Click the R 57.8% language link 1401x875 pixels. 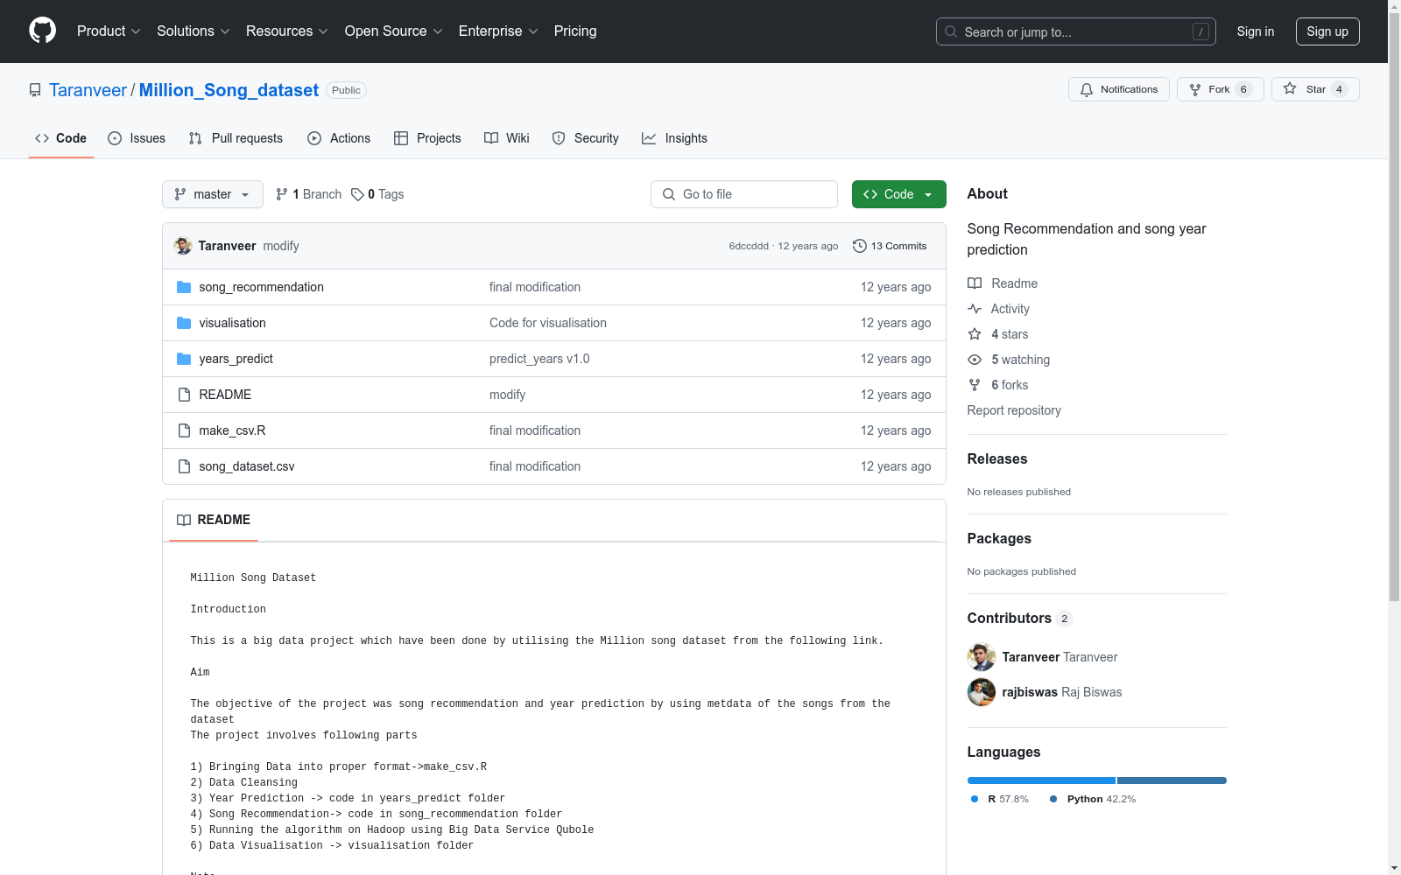pyautogui.click(x=1000, y=799)
